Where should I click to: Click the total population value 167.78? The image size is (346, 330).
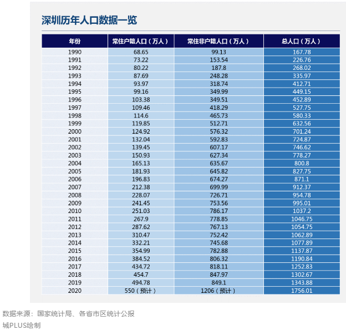(301, 52)
